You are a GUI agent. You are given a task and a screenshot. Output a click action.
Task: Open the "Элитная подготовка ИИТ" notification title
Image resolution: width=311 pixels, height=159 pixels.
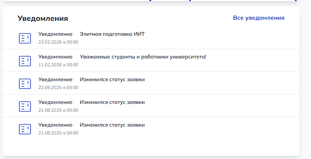click(112, 34)
